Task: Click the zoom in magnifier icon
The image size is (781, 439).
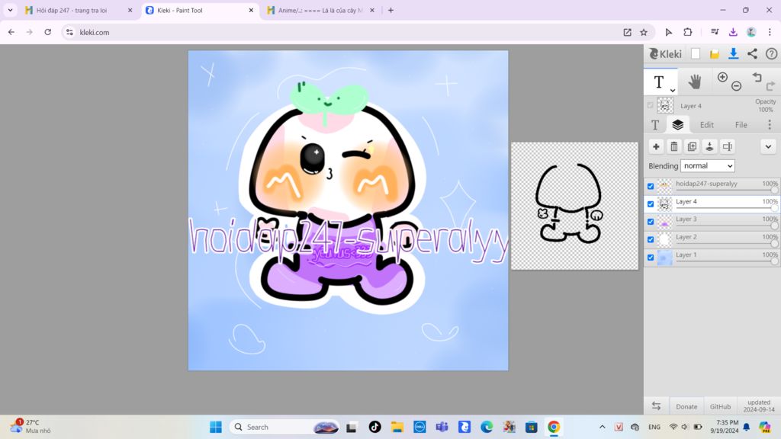Action: [723, 77]
